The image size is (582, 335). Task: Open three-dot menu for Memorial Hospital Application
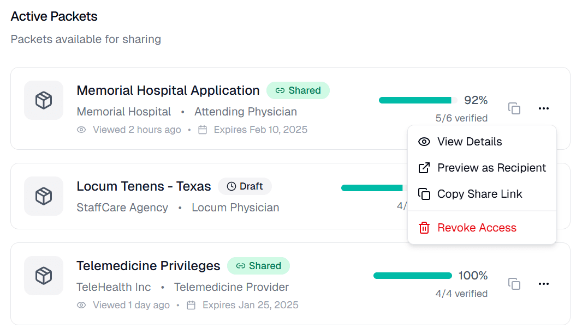pos(543,108)
